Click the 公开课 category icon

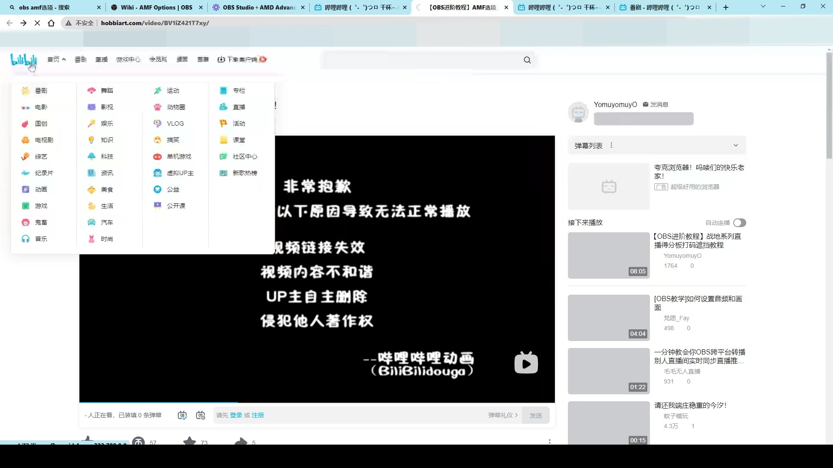[x=157, y=206]
